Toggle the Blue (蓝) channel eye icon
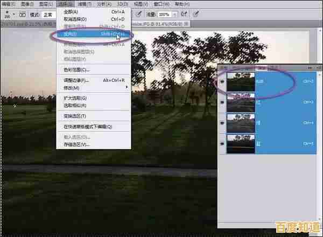Image resolution: width=323 pixels, height=237 pixels. point(222,143)
